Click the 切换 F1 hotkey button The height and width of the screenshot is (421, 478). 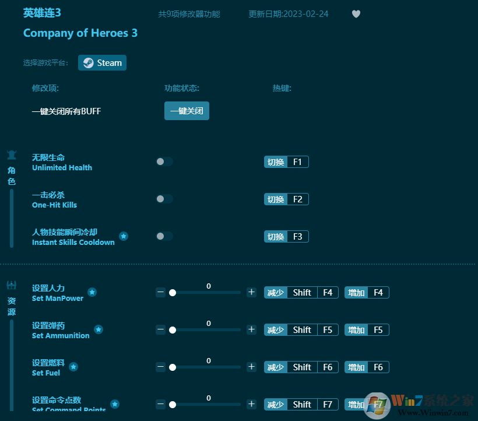pos(286,162)
